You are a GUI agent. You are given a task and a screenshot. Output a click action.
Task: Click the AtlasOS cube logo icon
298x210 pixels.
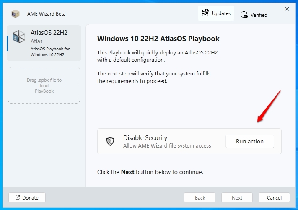click(18, 36)
